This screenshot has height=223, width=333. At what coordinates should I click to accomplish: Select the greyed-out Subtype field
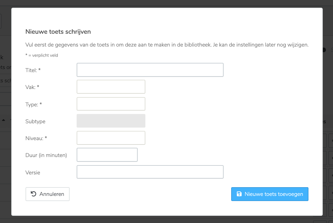click(111, 121)
